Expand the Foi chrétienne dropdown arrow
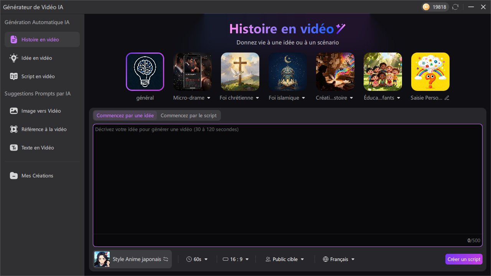Viewport: 491px width, 276px height. (257, 98)
